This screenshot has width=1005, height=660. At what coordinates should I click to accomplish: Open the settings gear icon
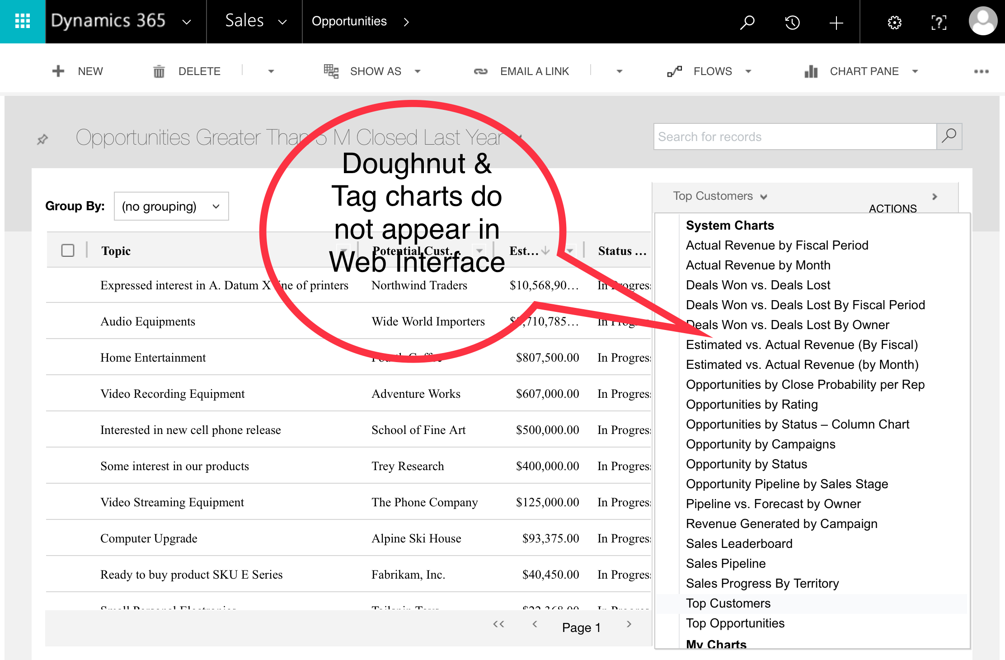tap(894, 22)
